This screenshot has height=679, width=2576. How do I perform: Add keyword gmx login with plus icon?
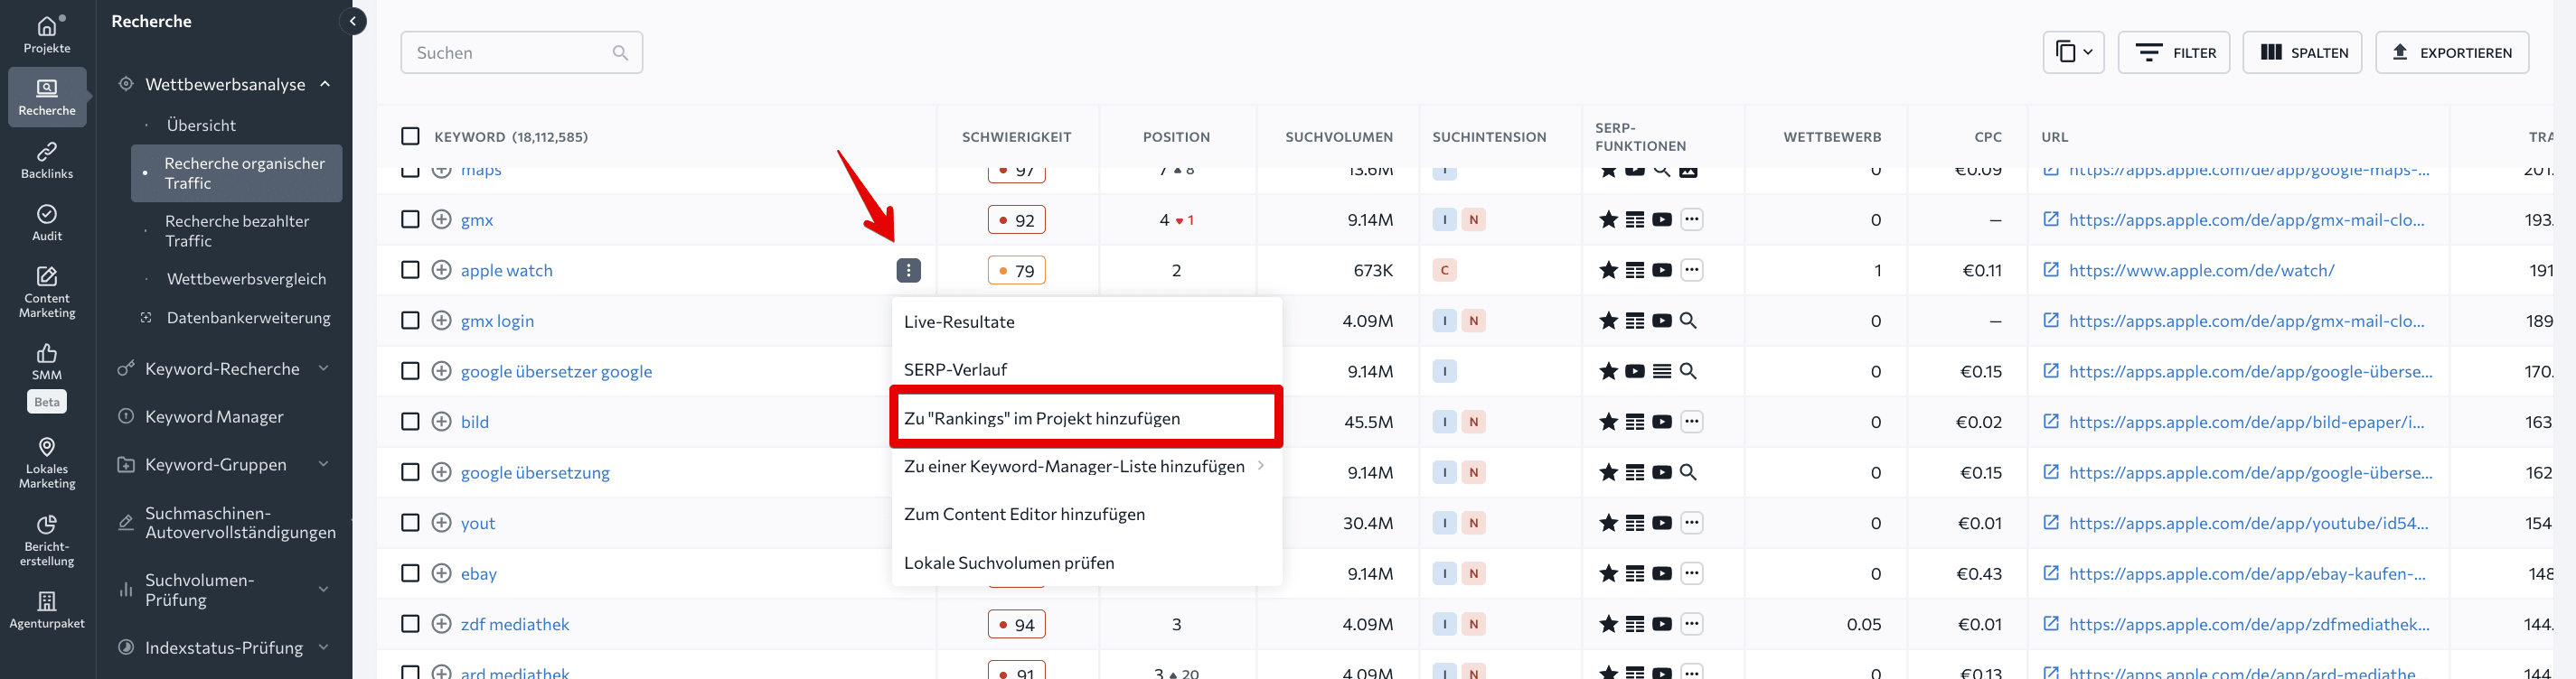441,321
